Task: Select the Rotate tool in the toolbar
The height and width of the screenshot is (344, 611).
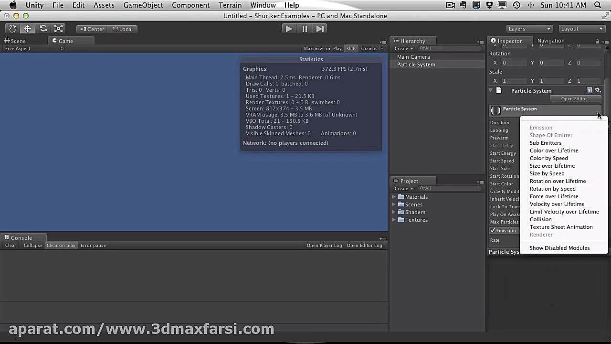Action: 43,29
